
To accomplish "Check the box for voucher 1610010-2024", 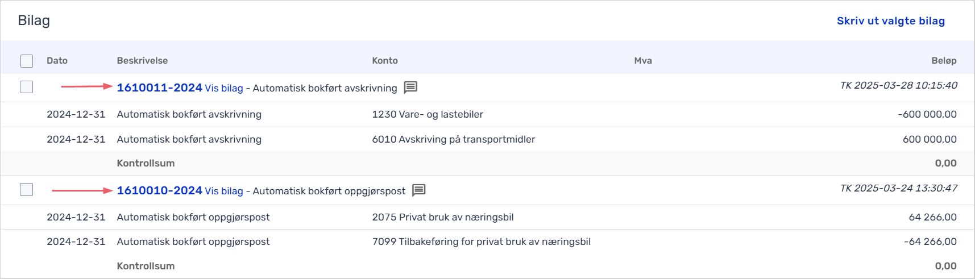I will [27, 190].
